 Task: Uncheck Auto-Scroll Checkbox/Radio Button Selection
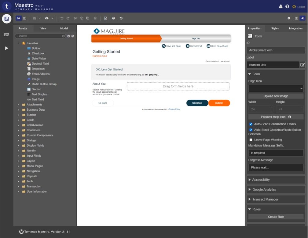pyautogui.click(x=251, y=130)
